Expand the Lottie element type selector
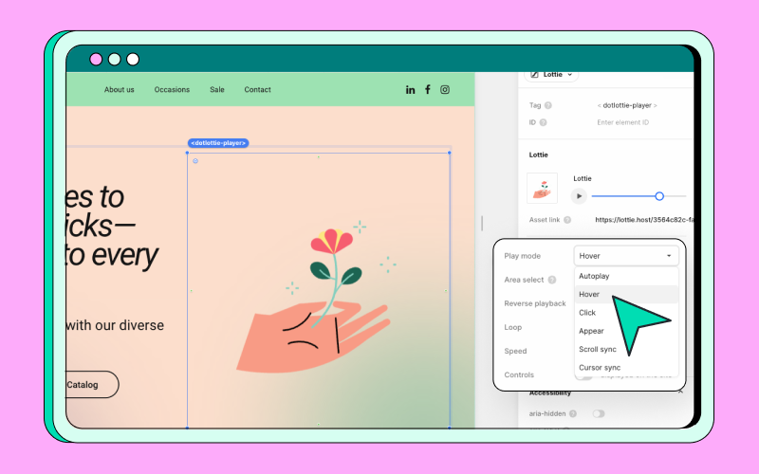759x474 pixels. click(552, 75)
